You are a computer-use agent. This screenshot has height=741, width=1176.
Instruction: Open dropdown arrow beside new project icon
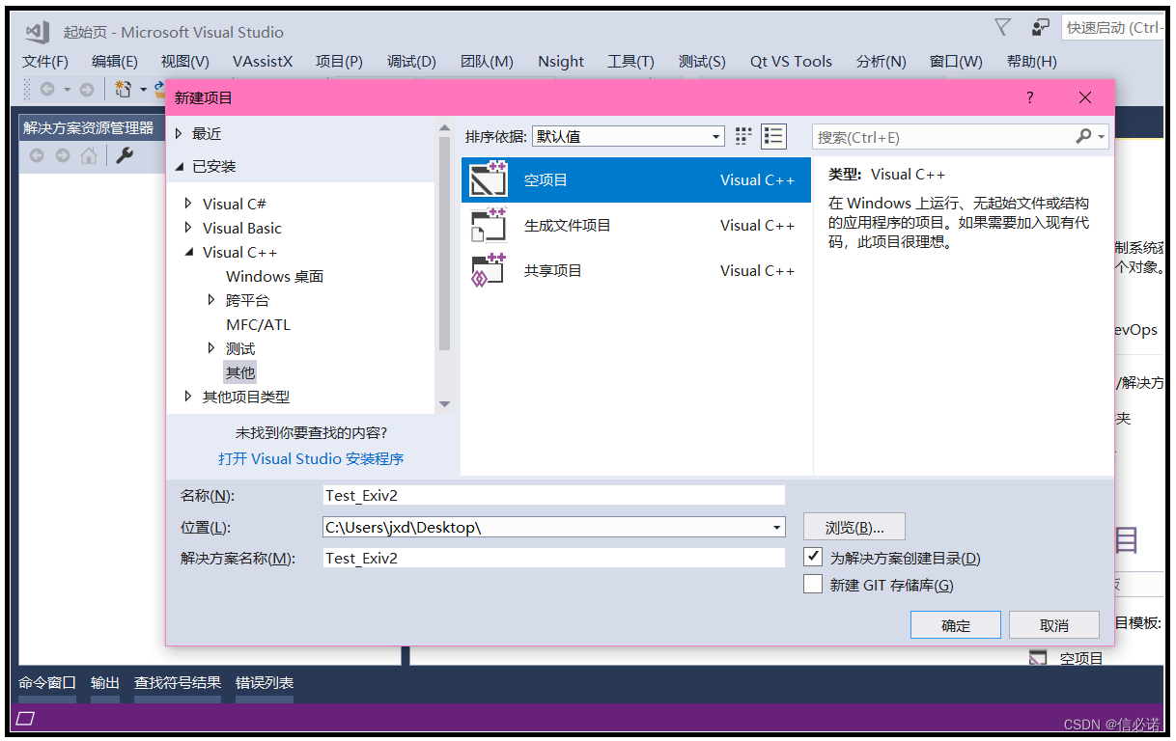143,90
